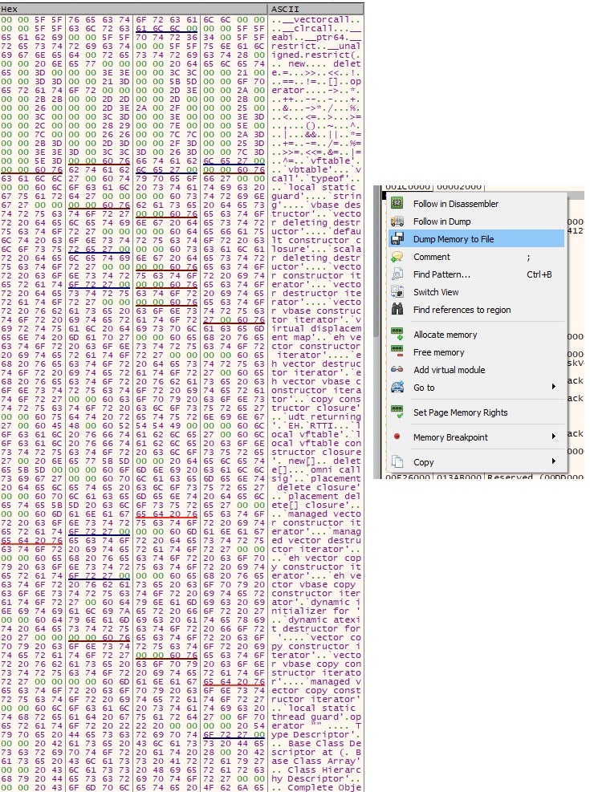Click the Set Page Memory Rights checkmark icon
This screenshot has width=590, height=792.
(x=397, y=412)
